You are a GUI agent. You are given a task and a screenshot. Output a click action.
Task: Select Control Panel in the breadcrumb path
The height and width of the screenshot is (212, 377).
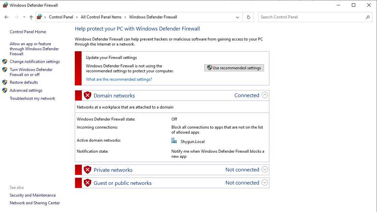pyautogui.click(x=61, y=17)
